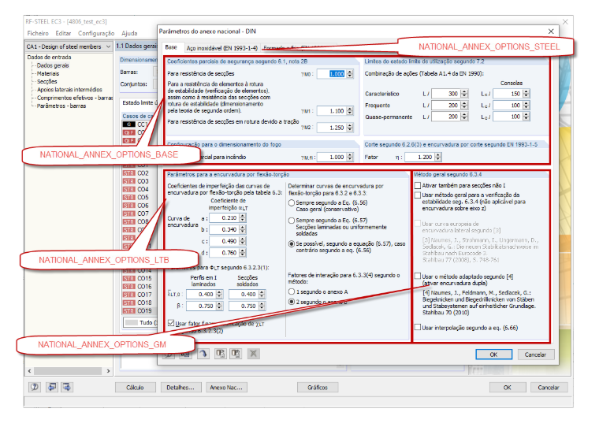The image size is (599, 427).
Task: Click the Gráficos button
Action: pos(318,388)
